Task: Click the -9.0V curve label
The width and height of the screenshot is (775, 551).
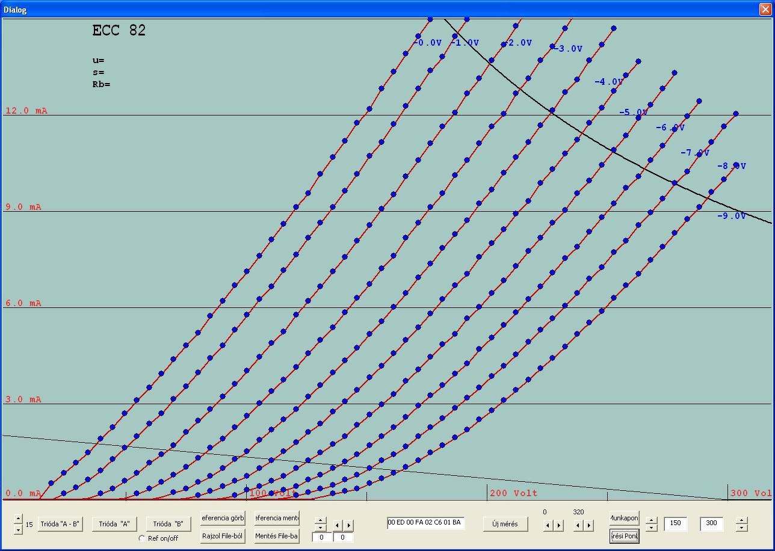Action: [732, 216]
